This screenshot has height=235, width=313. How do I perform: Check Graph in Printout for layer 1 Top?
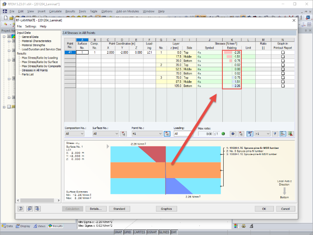[283, 52]
